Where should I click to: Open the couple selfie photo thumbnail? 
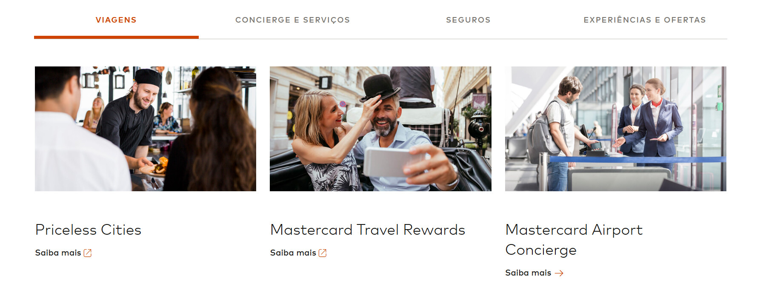380,129
